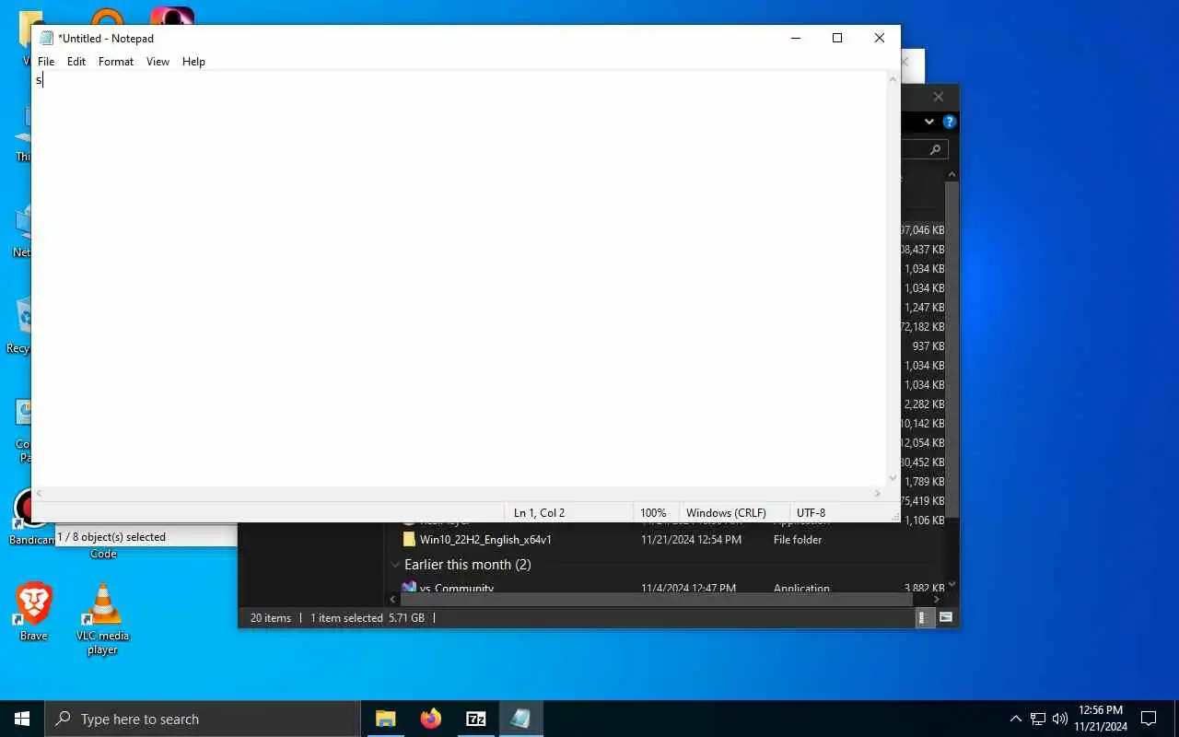Click the 'Windows (CRLF)' status bar entry

[728, 512]
